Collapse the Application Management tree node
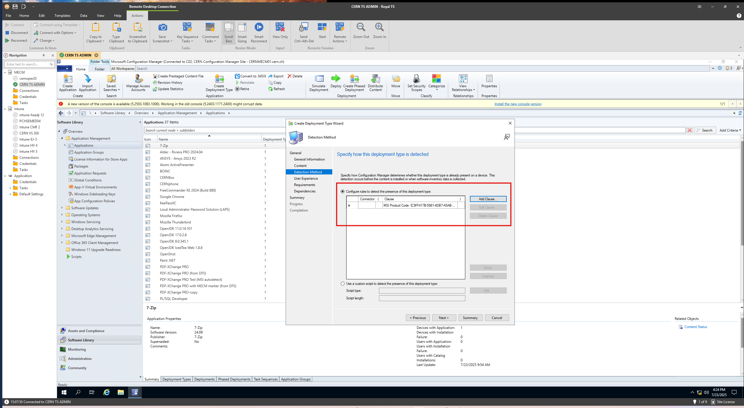 pyautogui.click(x=62, y=138)
